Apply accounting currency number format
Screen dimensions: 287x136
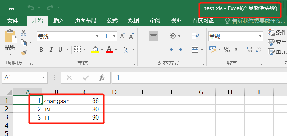(x=213, y=50)
